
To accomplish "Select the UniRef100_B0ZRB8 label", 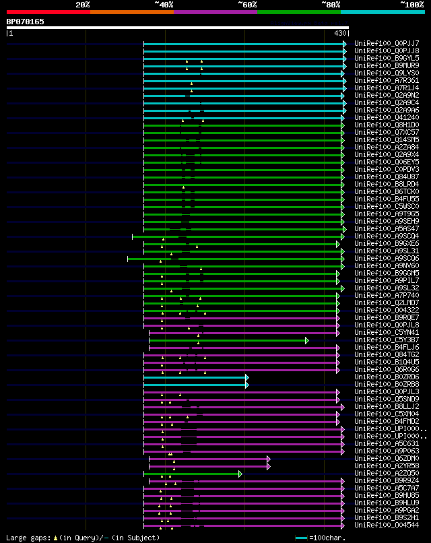I will tap(387, 385).
